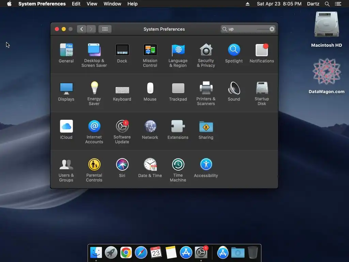Open the Spotlight preference pane
This screenshot has width=349, height=262.
(234, 53)
